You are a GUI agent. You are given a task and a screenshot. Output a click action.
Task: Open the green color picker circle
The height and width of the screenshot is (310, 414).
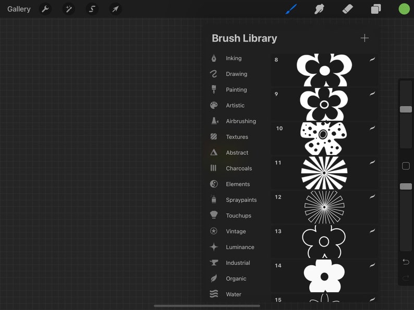[x=404, y=9]
